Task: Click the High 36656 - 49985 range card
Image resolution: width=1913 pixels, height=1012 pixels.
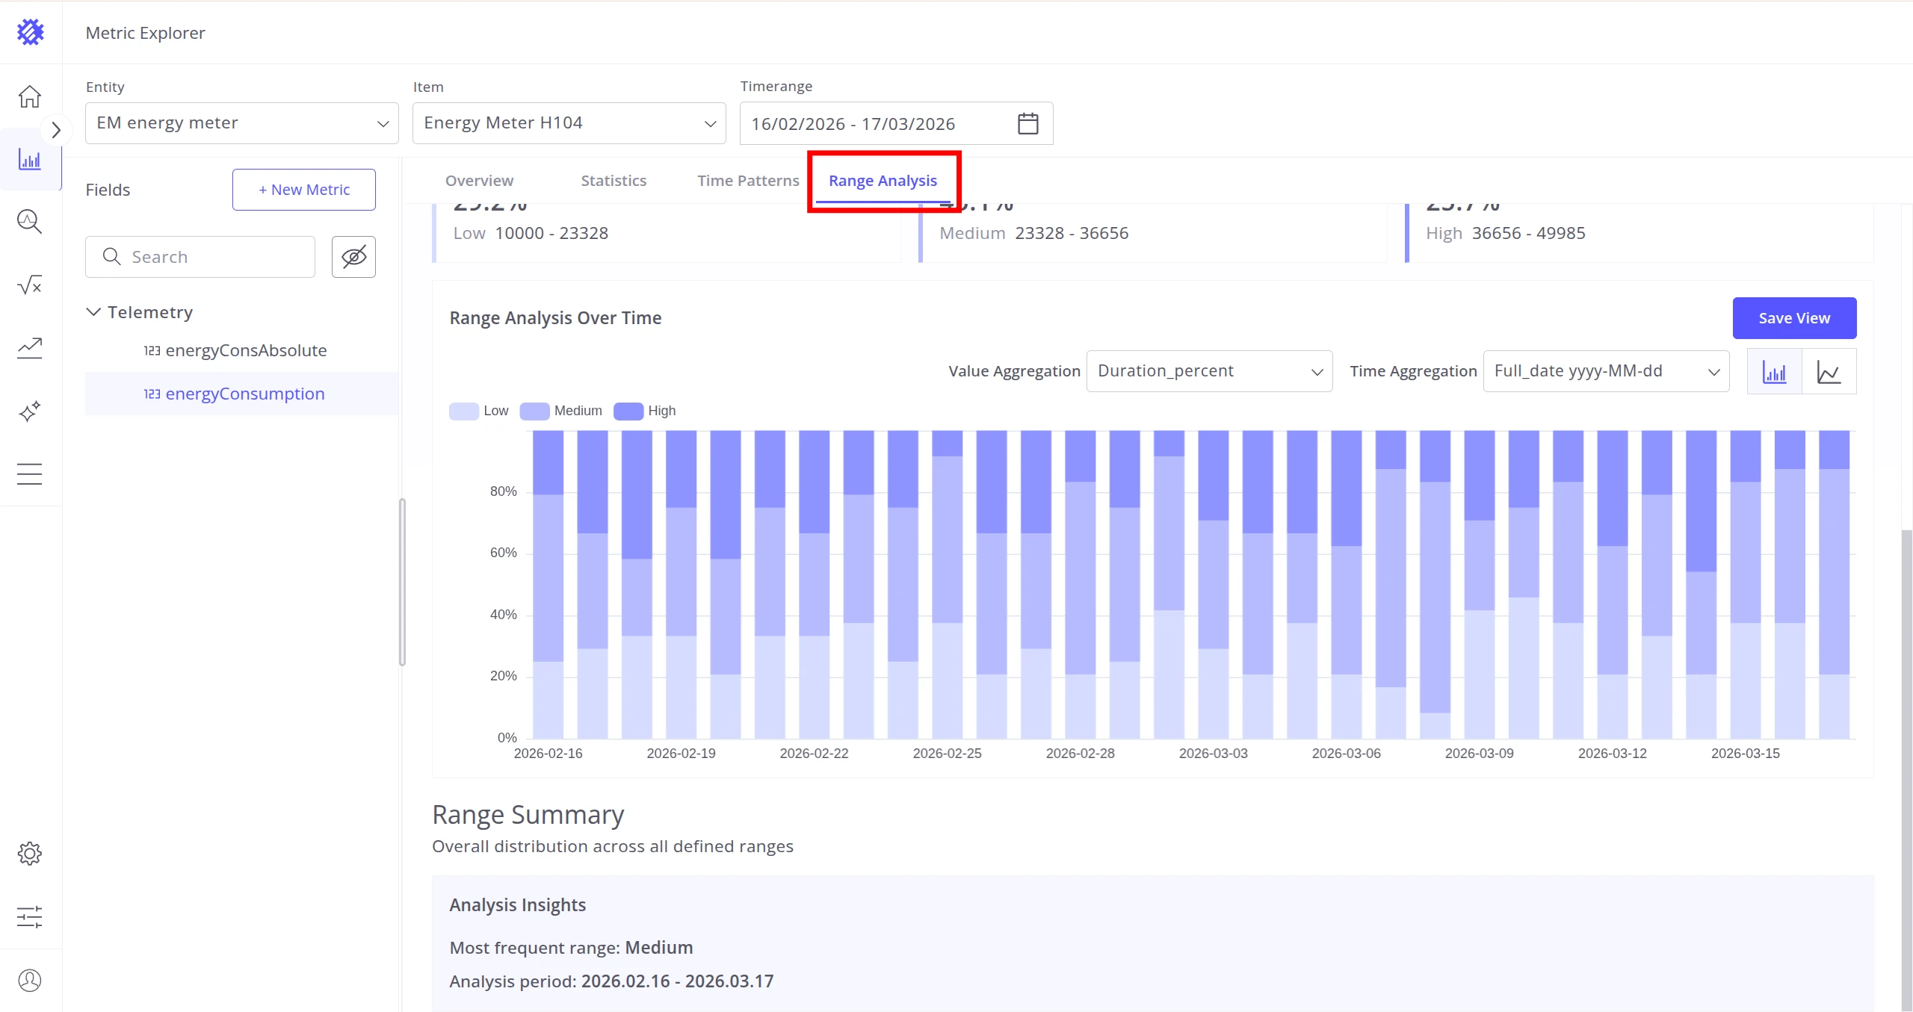Action: point(1640,233)
